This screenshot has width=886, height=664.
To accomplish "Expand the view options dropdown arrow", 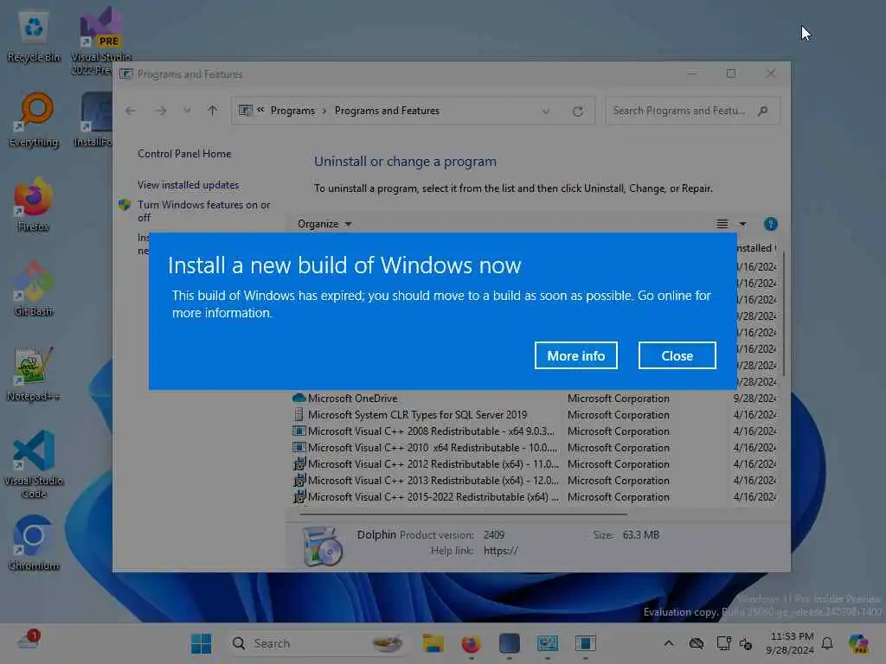I will (742, 224).
